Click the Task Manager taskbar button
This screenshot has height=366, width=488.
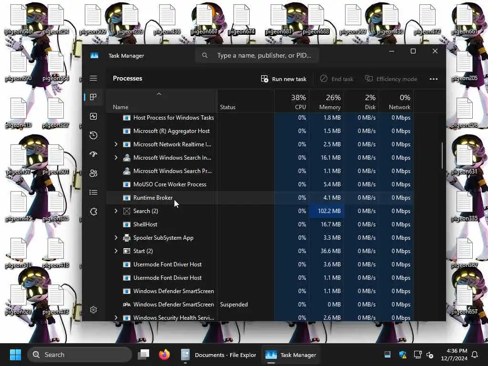point(291,355)
